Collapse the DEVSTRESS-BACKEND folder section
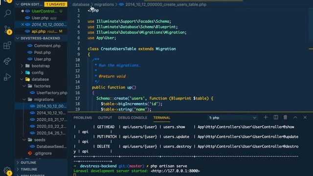 coord(18,38)
